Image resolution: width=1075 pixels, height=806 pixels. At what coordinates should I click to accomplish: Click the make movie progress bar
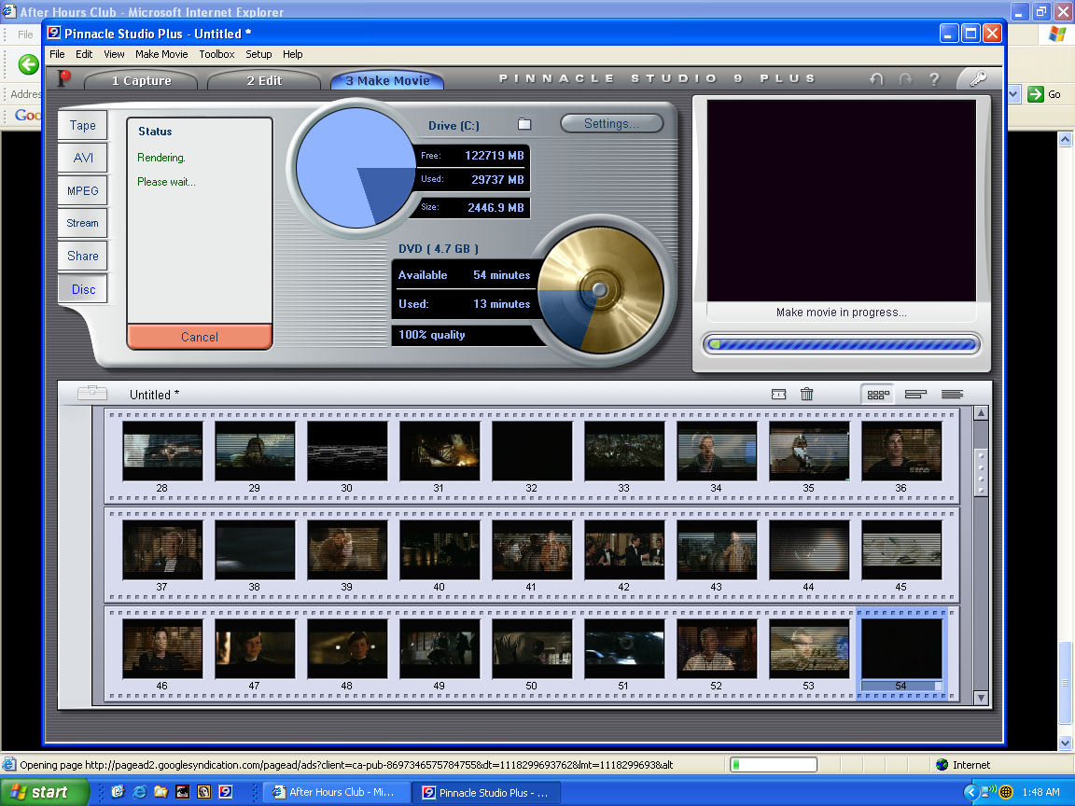842,345
